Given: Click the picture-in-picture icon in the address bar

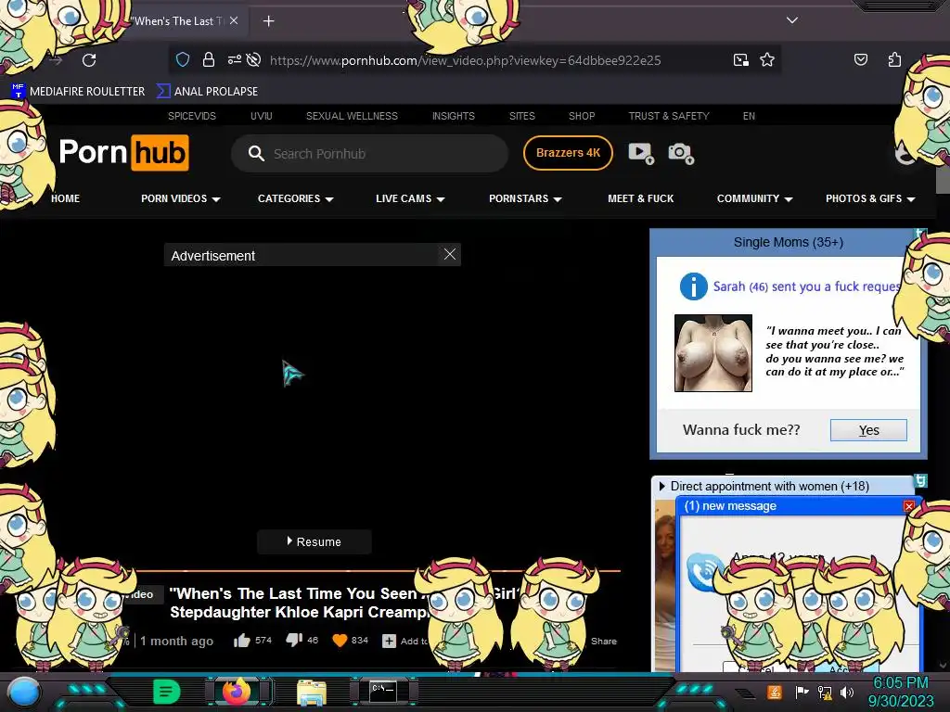Looking at the screenshot, I should point(741,59).
